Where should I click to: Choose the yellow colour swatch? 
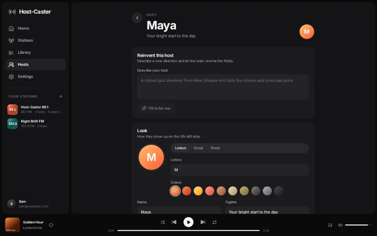pos(198,191)
